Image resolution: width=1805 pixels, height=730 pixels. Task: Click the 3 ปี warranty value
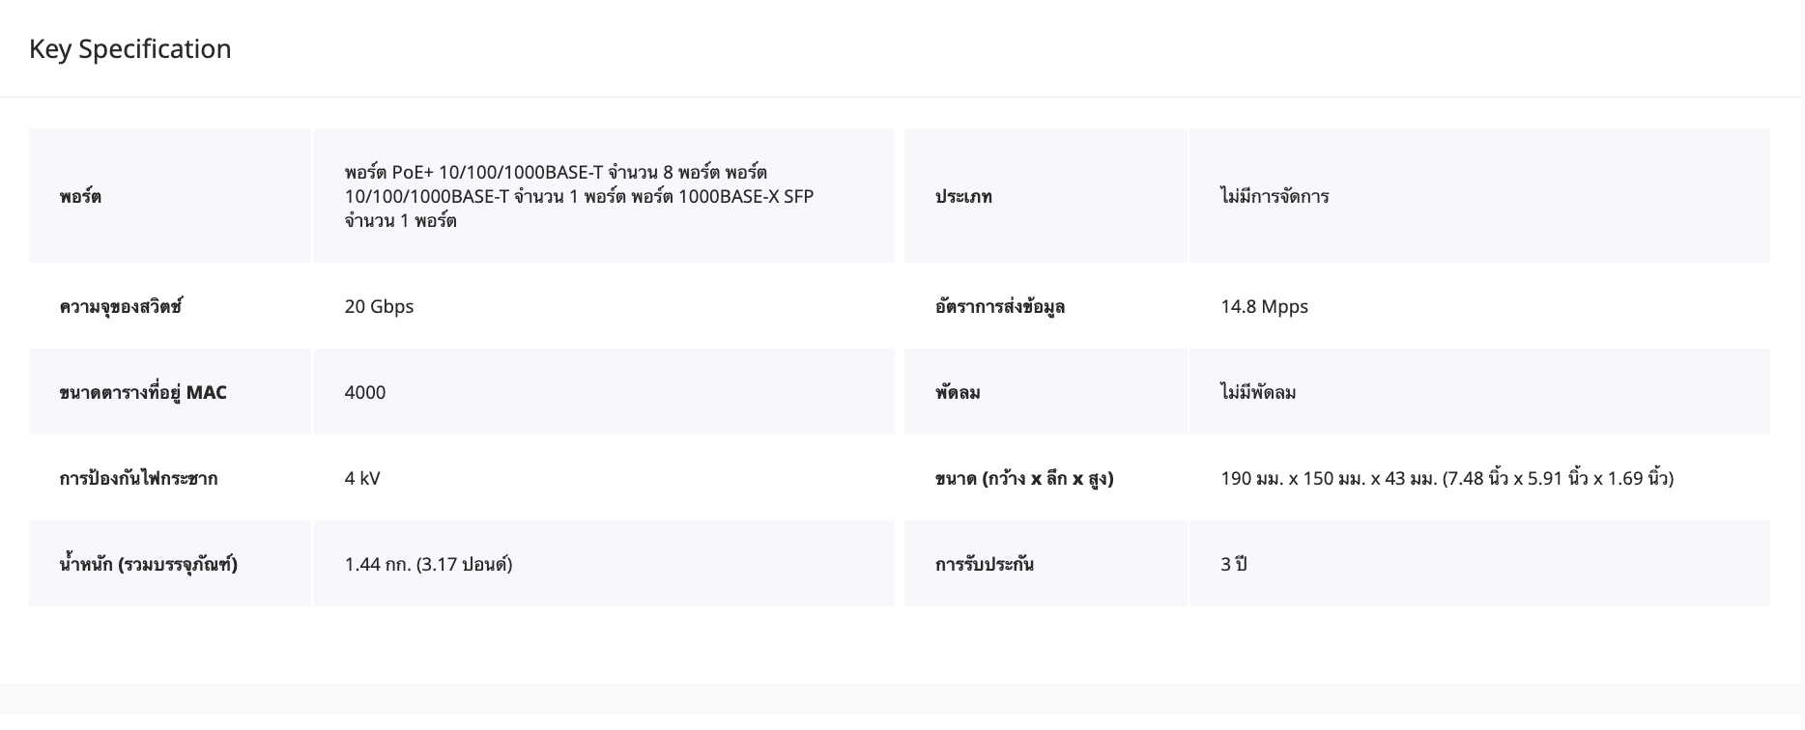(1234, 564)
